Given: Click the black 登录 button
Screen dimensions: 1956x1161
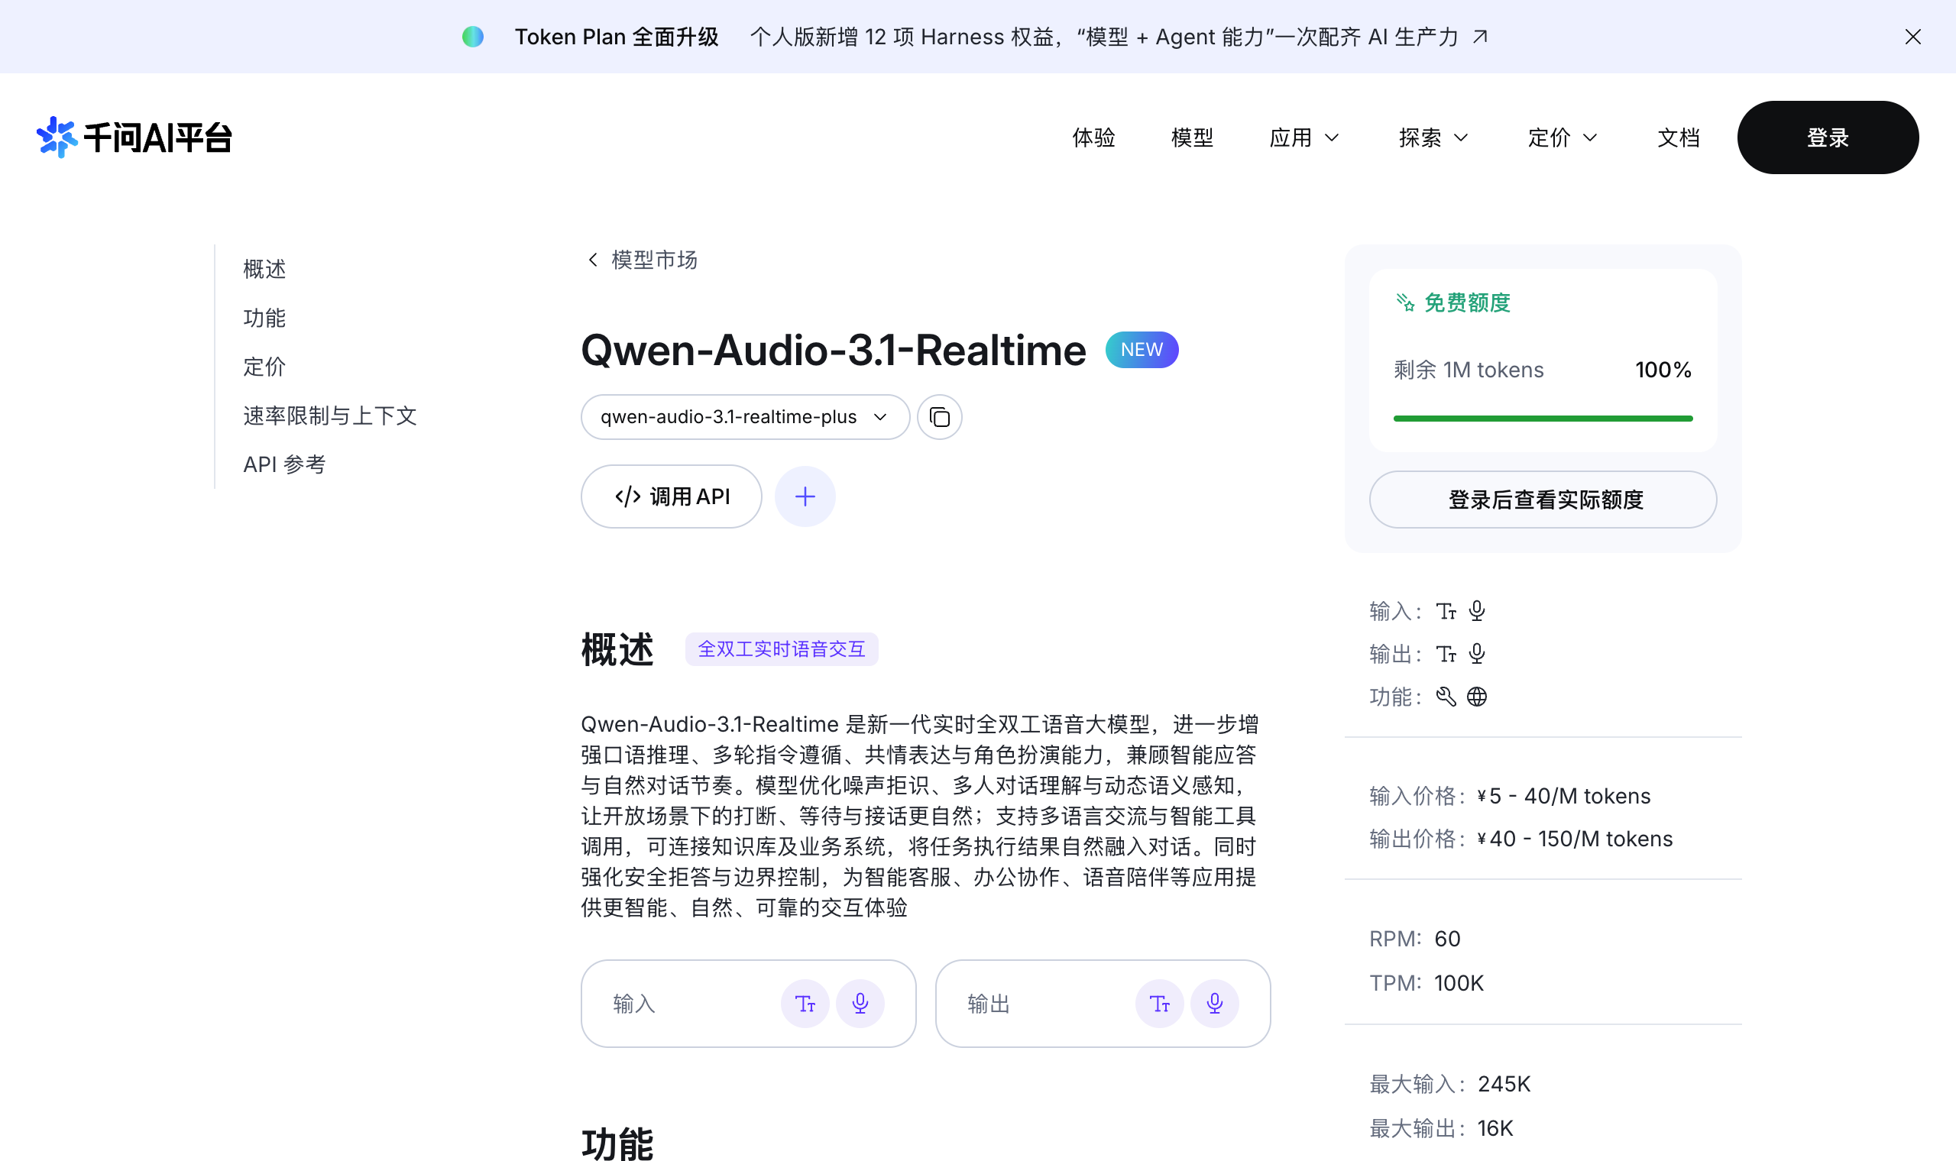Looking at the screenshot, I should (1828, 137).
